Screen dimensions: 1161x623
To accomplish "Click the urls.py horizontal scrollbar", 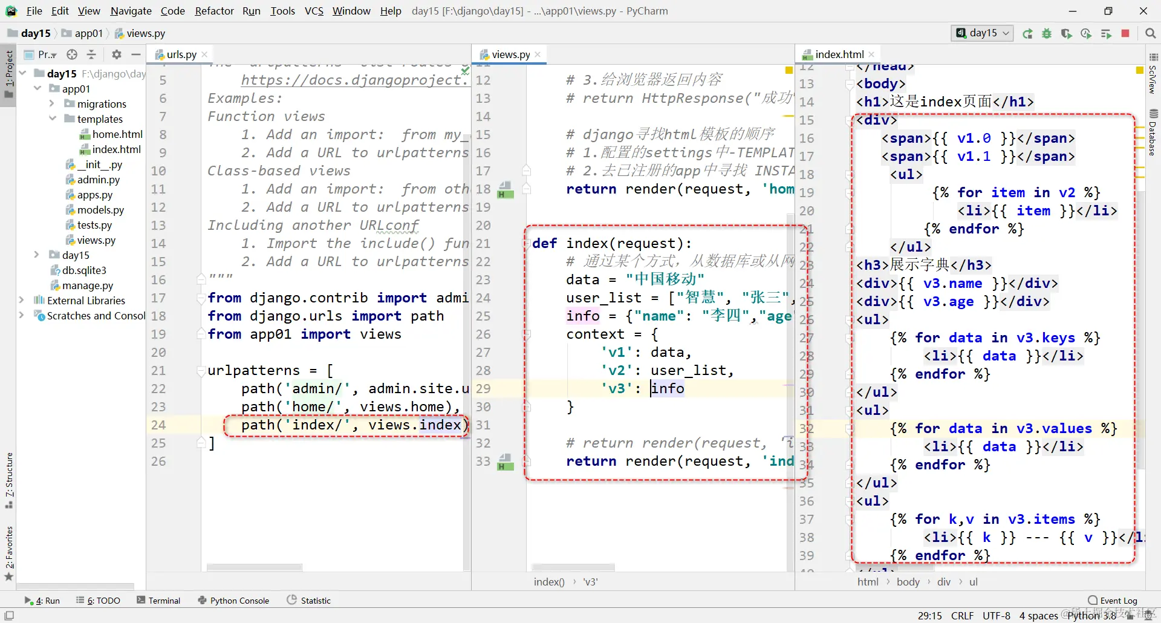I will (x=254, y=567).
